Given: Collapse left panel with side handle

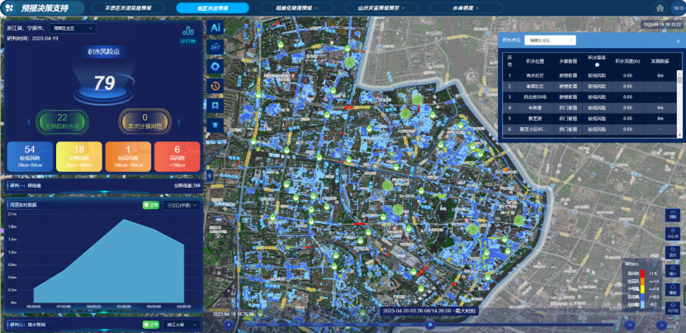Looking at the screenshot, I should (210, 176).
